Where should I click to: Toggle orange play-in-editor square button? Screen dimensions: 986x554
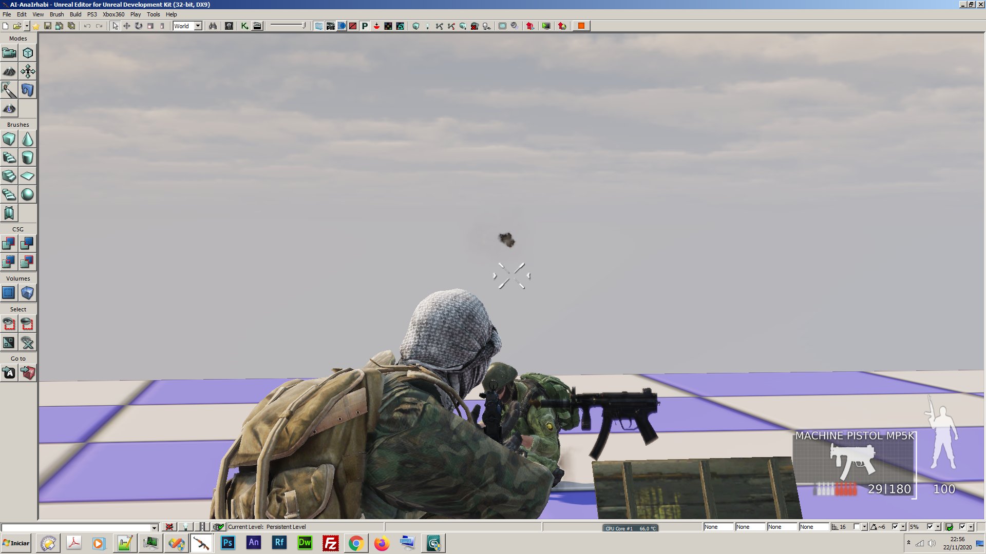[581, 26]
